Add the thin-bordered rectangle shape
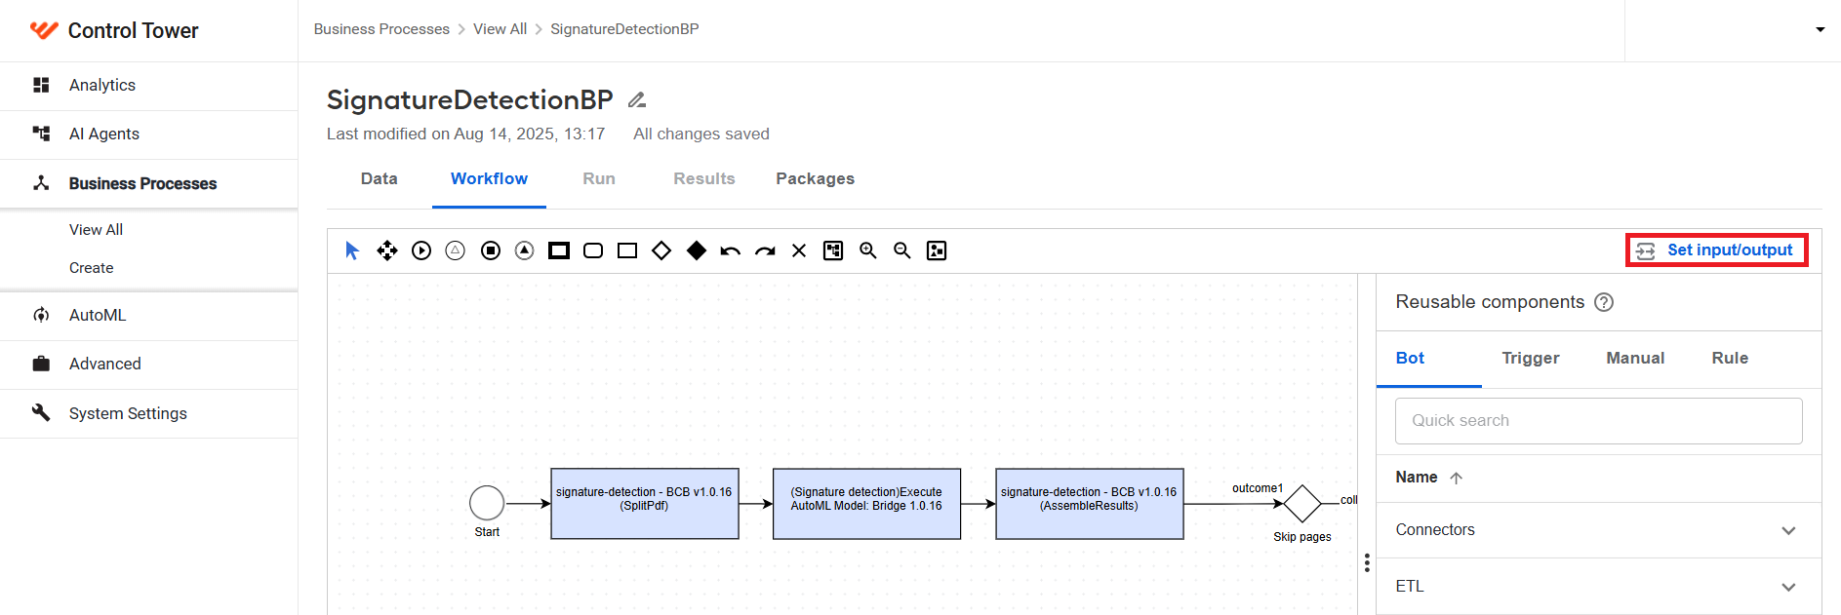 pos(627,250)
